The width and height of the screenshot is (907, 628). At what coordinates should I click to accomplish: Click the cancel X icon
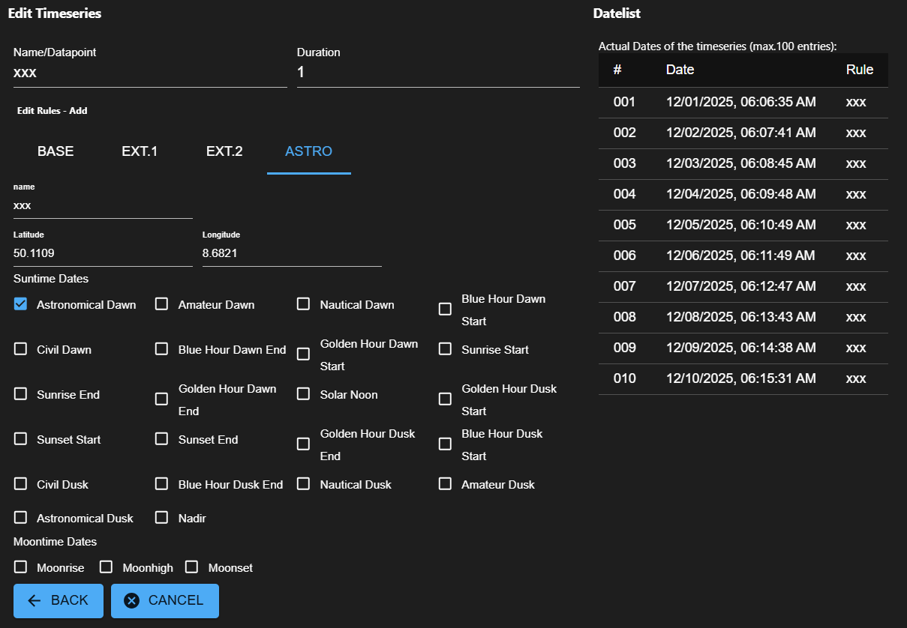(x=132, y=600)
